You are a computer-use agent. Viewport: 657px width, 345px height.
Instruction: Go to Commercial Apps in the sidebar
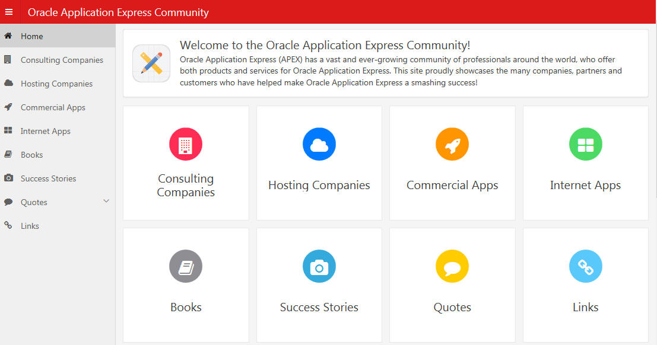(58, 107)
